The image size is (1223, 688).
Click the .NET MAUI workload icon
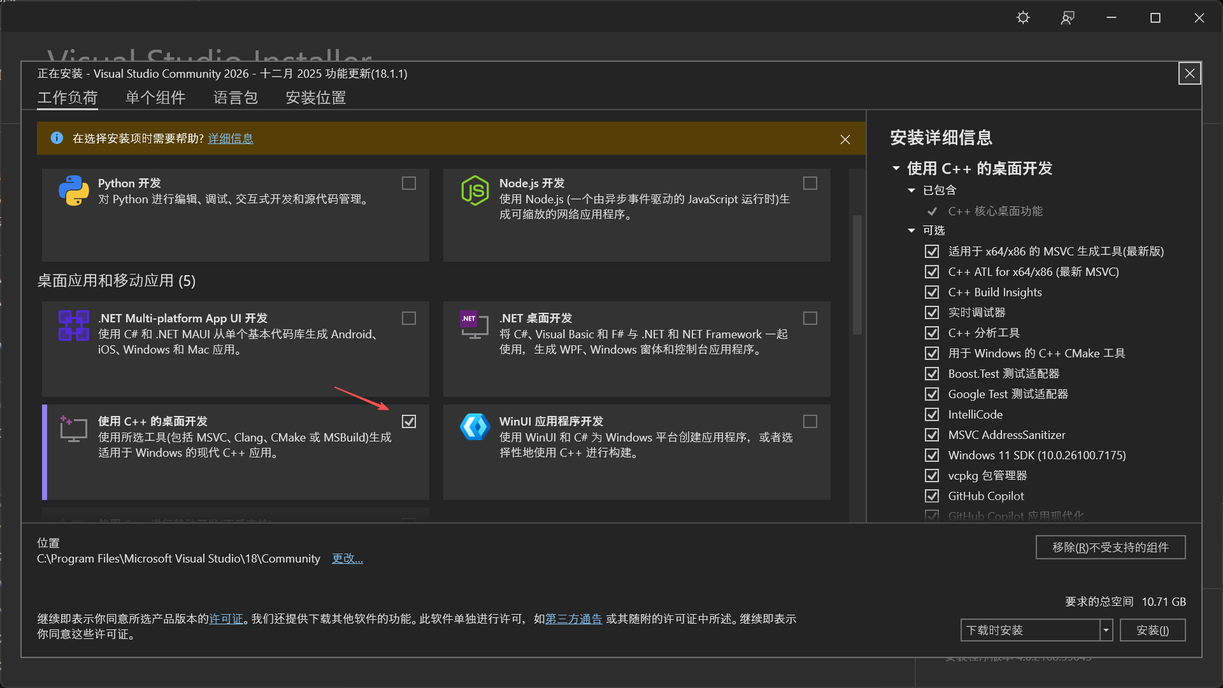[x=74, y=326]
